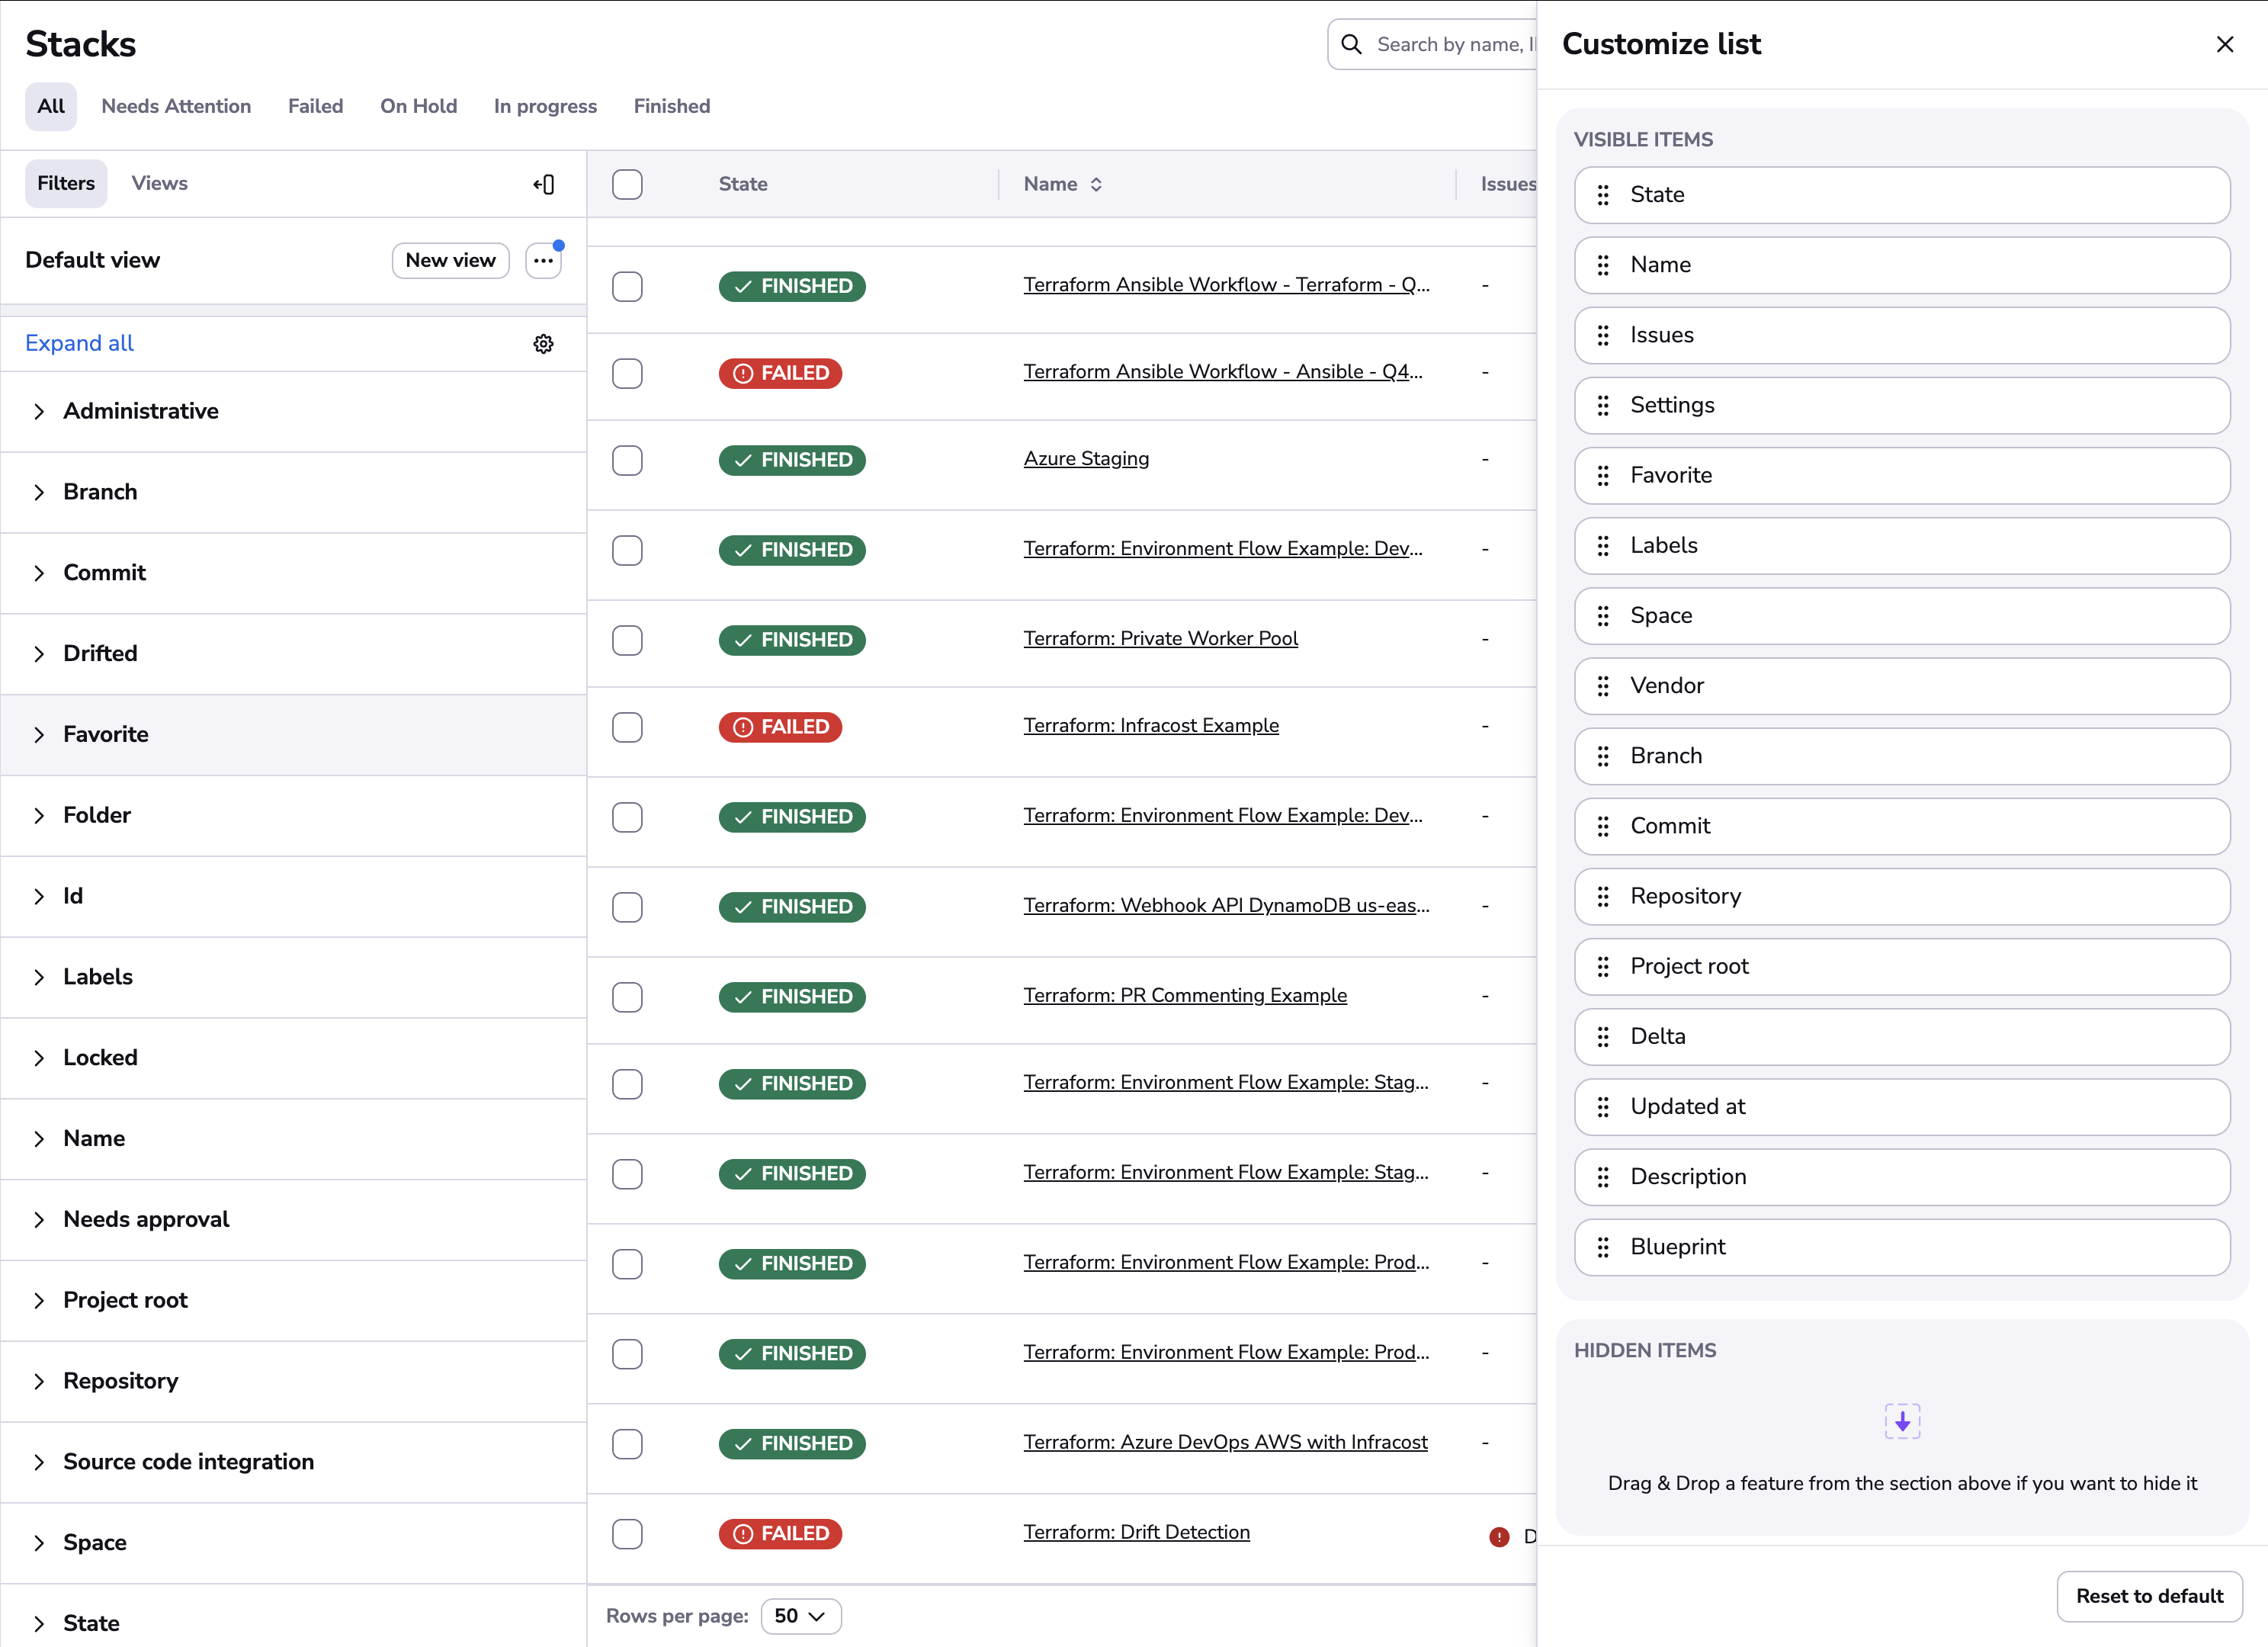Open the filters settings gear beside Expand all

(543, 343)
